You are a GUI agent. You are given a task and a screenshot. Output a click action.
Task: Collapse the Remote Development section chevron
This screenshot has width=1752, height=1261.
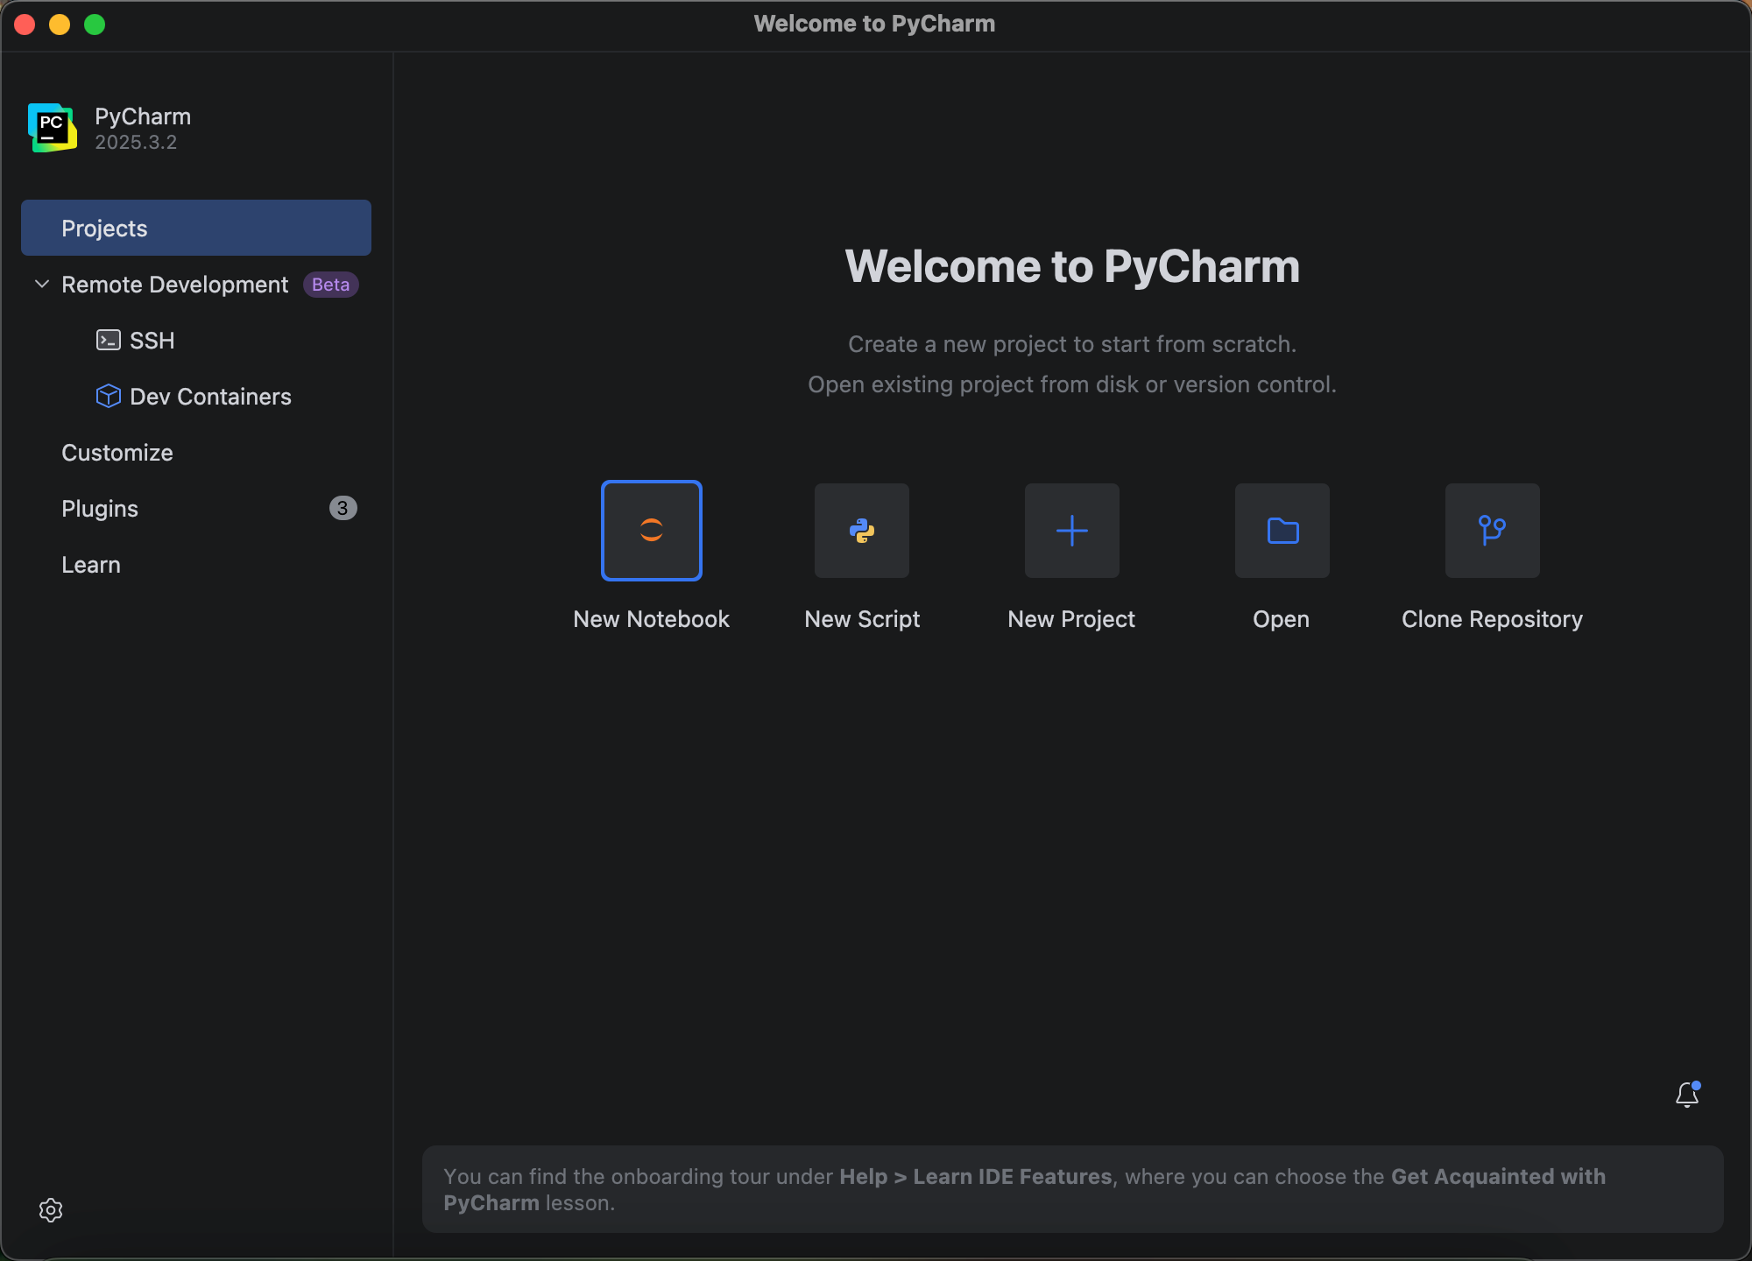point(41,284)
